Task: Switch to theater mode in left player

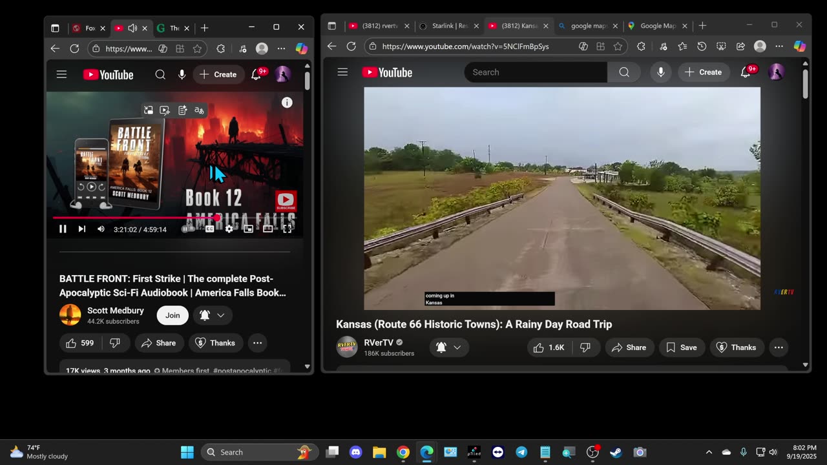Action: click(267, 229)
